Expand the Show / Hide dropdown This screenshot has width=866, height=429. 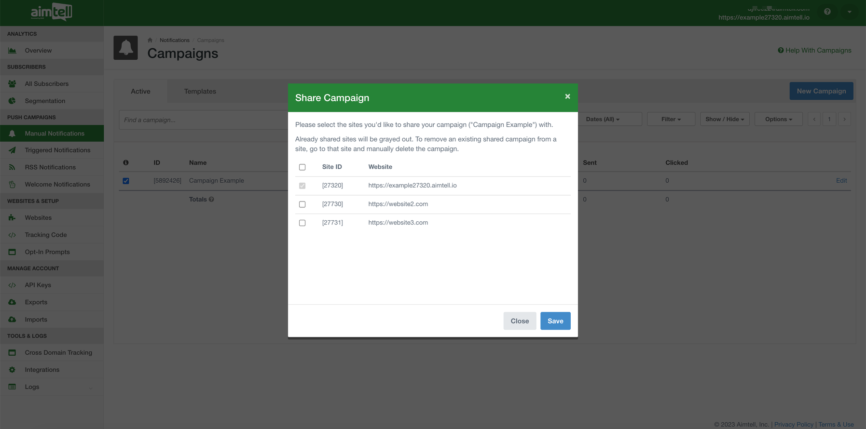click(x=725, y=119)
